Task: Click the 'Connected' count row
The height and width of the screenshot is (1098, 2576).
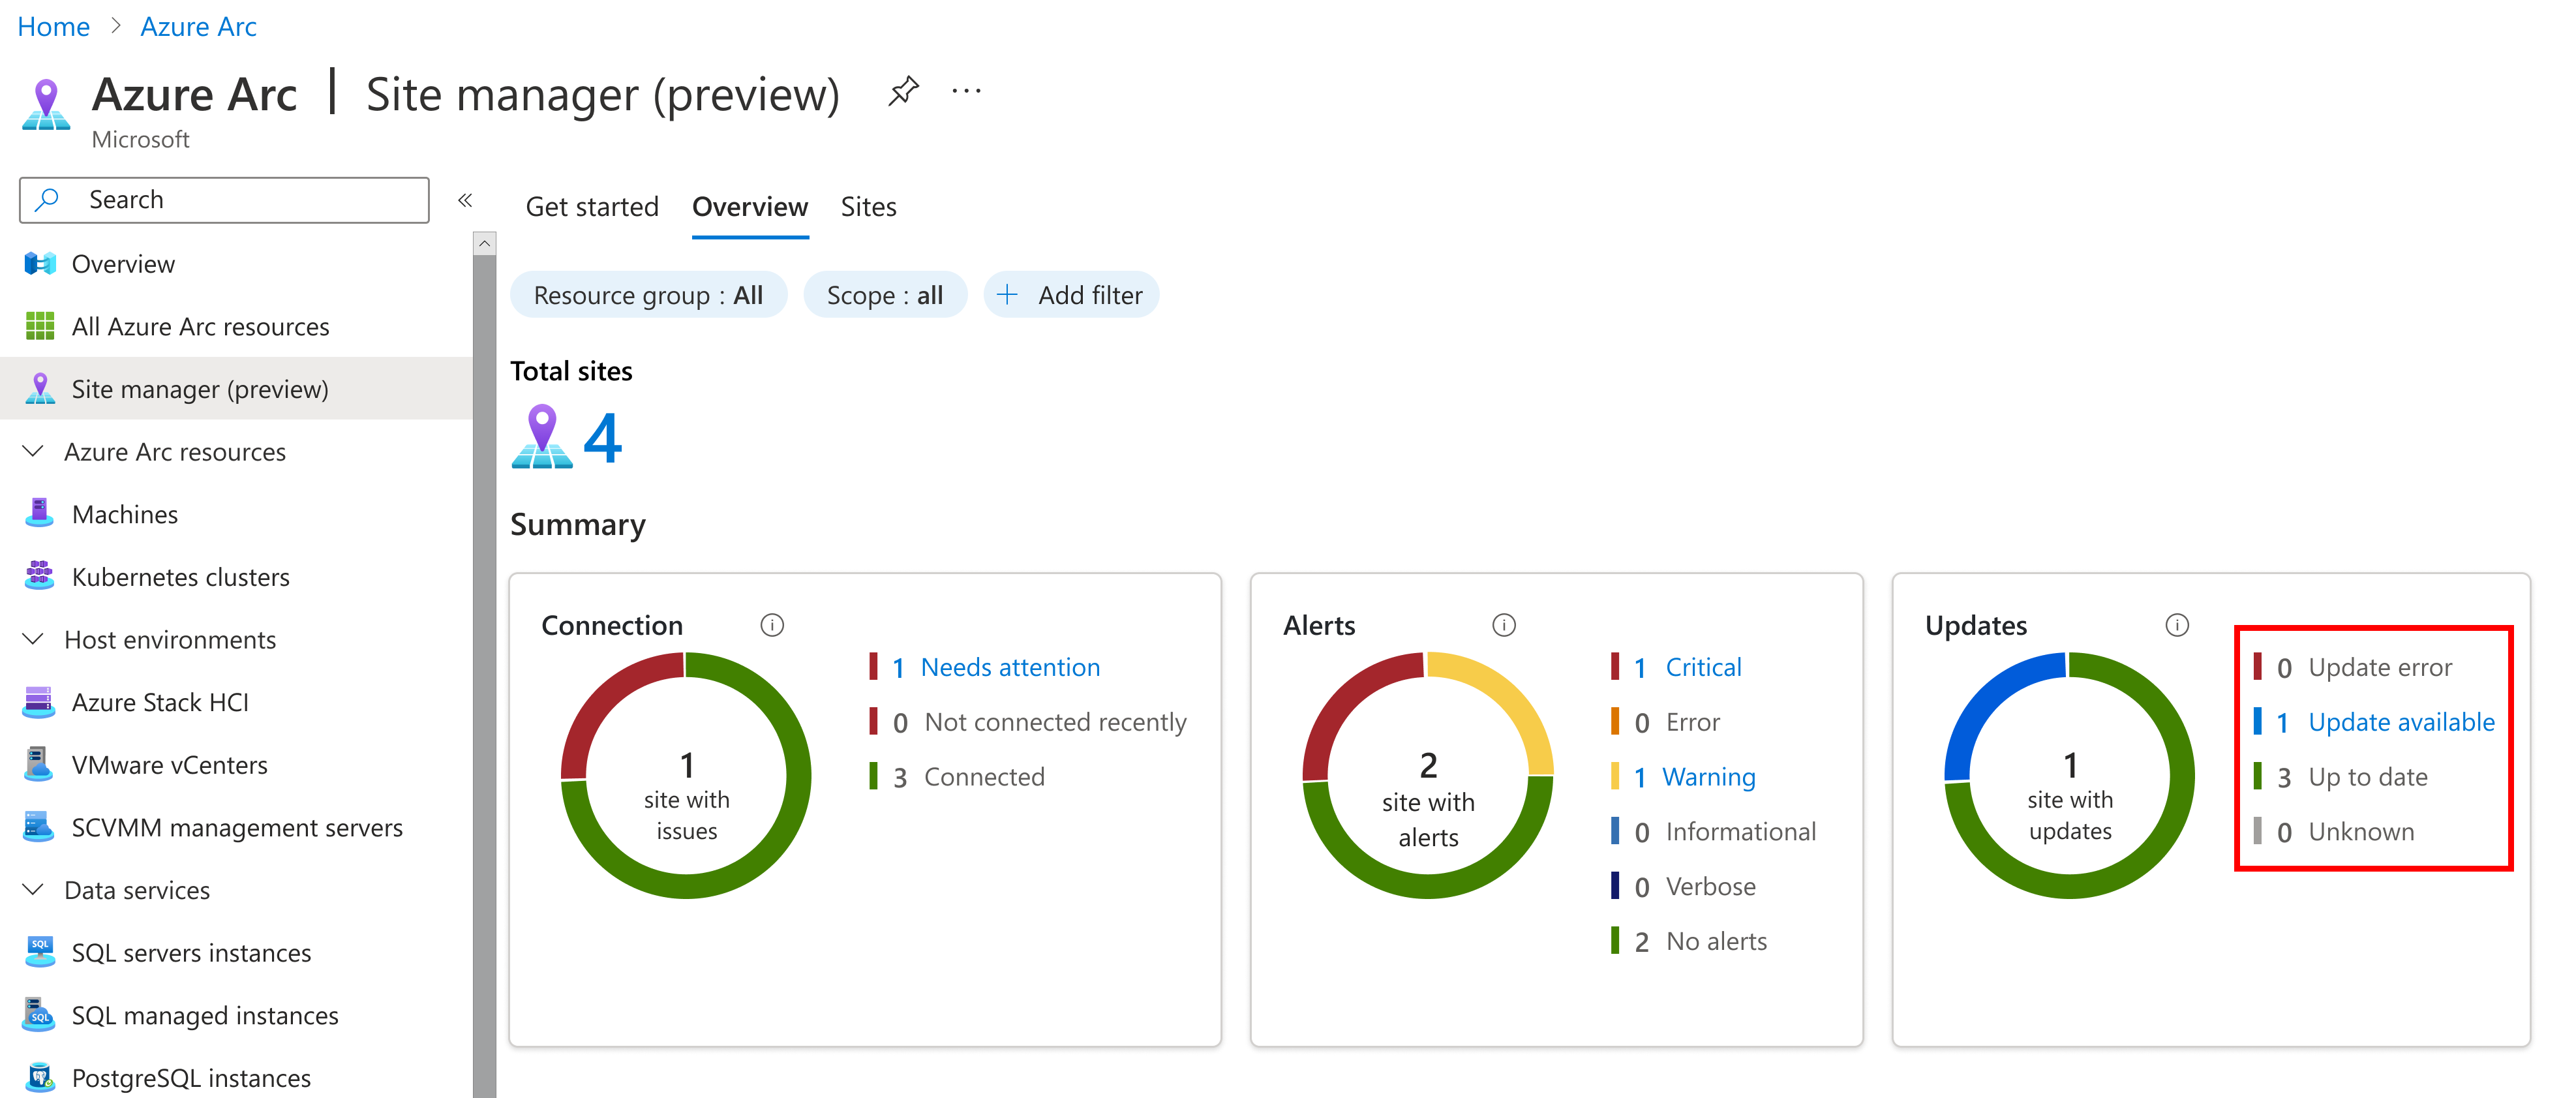Action: 958,777
